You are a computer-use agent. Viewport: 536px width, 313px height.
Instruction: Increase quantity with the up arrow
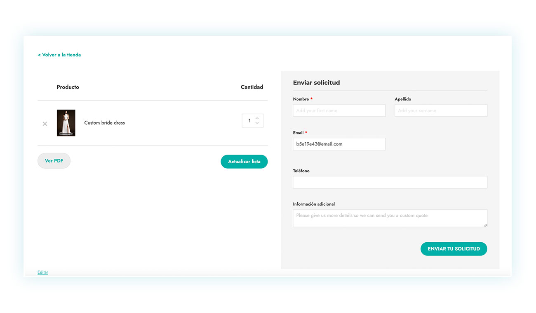257,118
